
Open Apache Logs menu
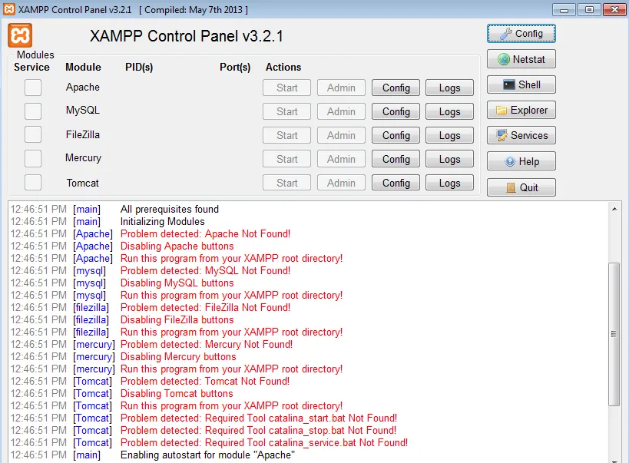tap(450, 88)
